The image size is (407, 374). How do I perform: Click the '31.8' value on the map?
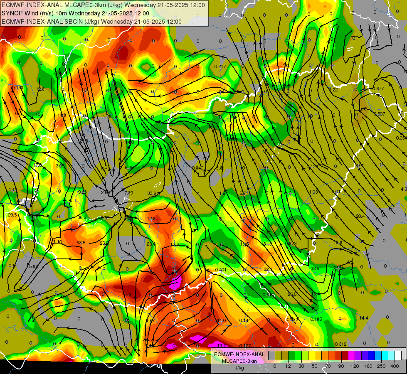268,244
